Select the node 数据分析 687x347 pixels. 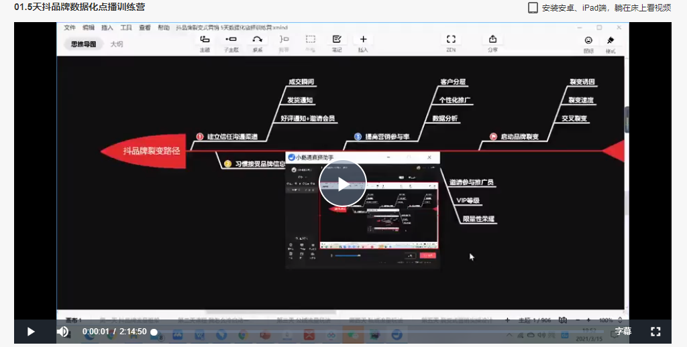(445, 119)
